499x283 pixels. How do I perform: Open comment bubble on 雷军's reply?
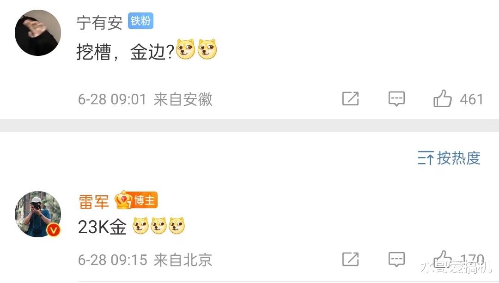point(396,259)
